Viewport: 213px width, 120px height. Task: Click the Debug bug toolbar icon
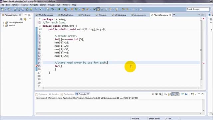coord(53,9)
